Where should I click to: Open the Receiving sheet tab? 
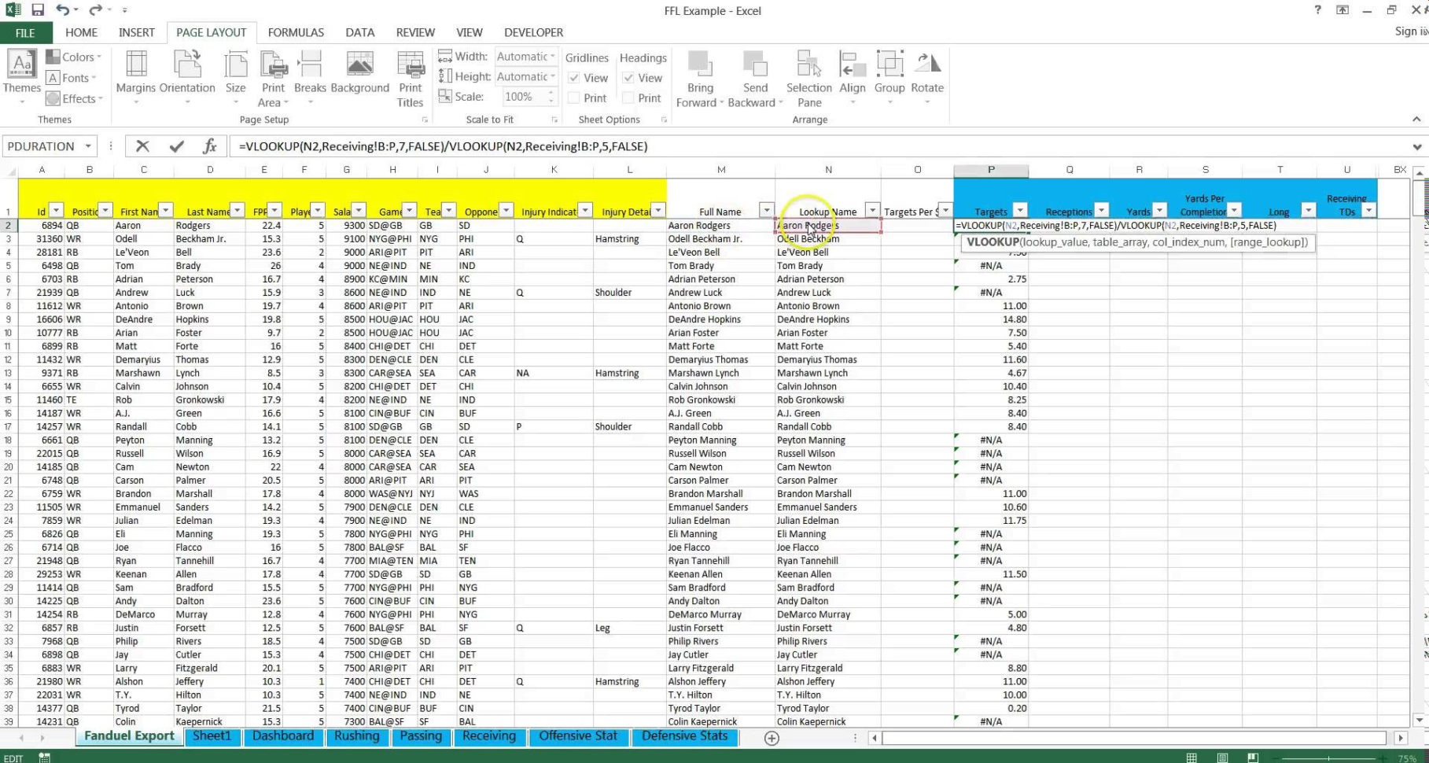pos(489,736)
